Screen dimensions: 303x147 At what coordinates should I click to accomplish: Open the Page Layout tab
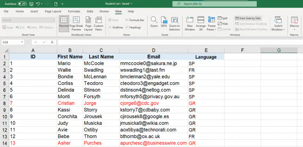point(53,11)
